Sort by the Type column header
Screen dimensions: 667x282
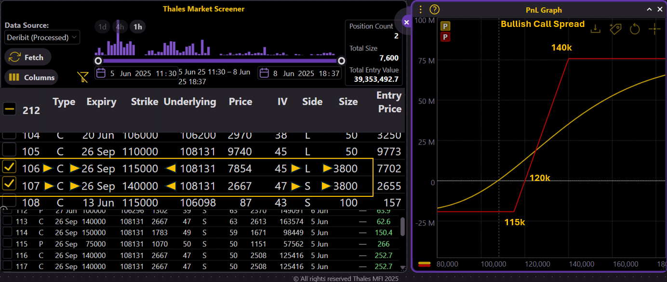click(64, 102)
